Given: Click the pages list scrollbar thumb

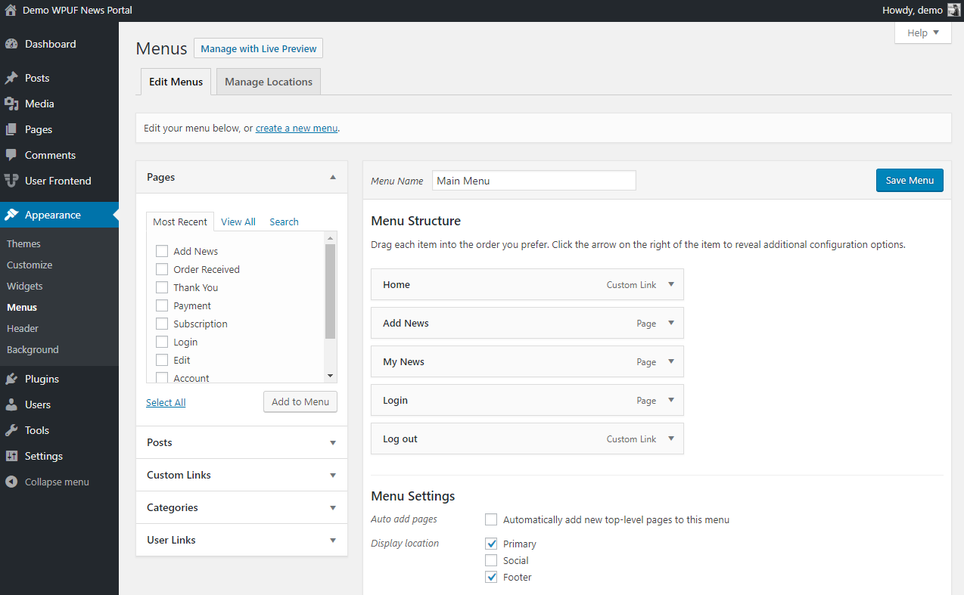Looking at the screenshot, I should tap(330, 291).
